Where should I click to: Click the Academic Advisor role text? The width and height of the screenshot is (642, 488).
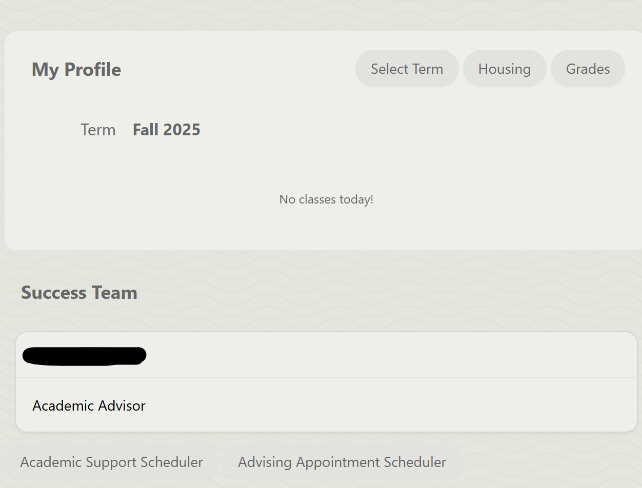click(89, 405)
